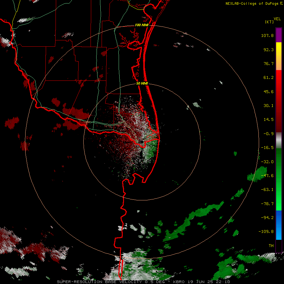Click the 76.7 velocity value
This screenshot has width=284, height=284.
coord(269,63)
